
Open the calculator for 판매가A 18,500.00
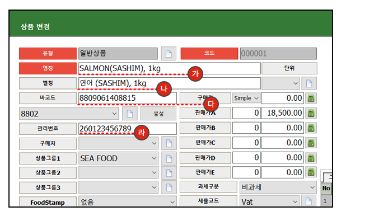pos(311,113)
